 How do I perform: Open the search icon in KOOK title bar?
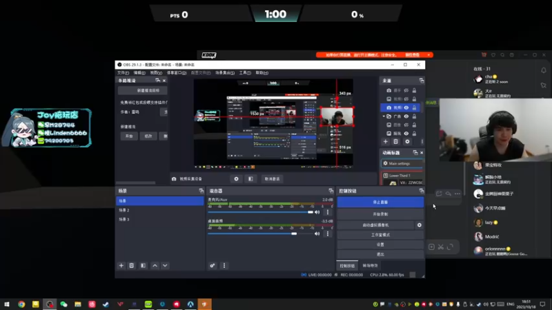tap(502, 55)
